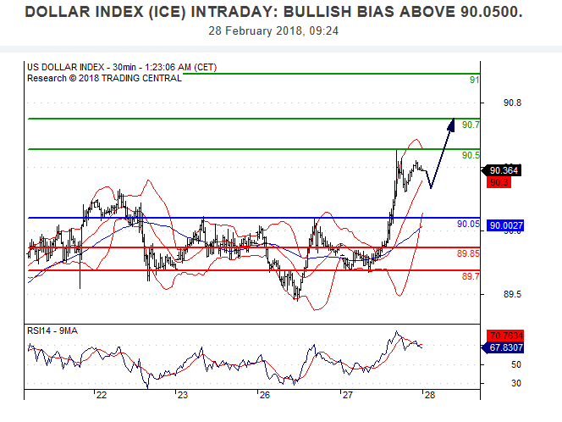Click the red '89.85' support level label
This screenshot has height=422, width=562.
468,253
